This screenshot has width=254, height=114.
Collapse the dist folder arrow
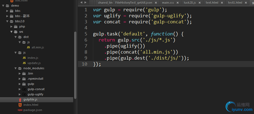(16, 37)
